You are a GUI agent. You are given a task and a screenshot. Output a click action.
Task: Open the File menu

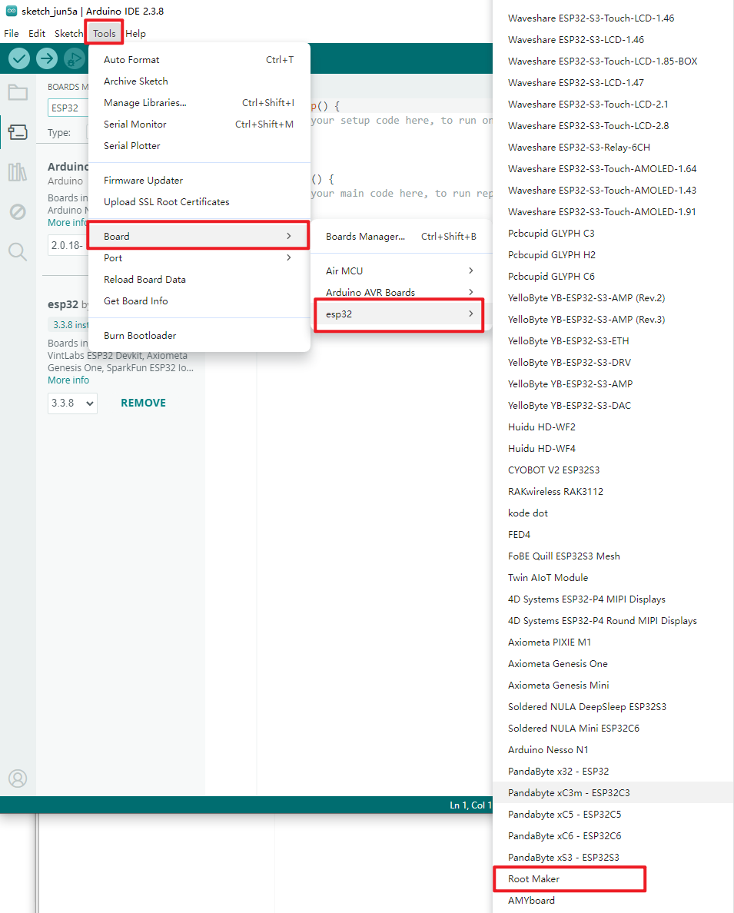tap(11, 33)
